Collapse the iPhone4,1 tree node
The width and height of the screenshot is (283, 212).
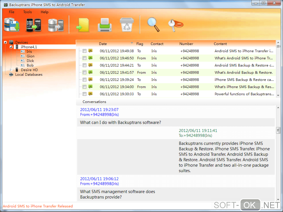pos(11,47)
